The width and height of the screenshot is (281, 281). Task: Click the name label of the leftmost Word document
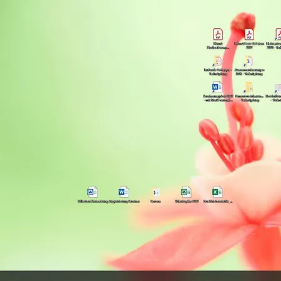(x=93, y=201)
